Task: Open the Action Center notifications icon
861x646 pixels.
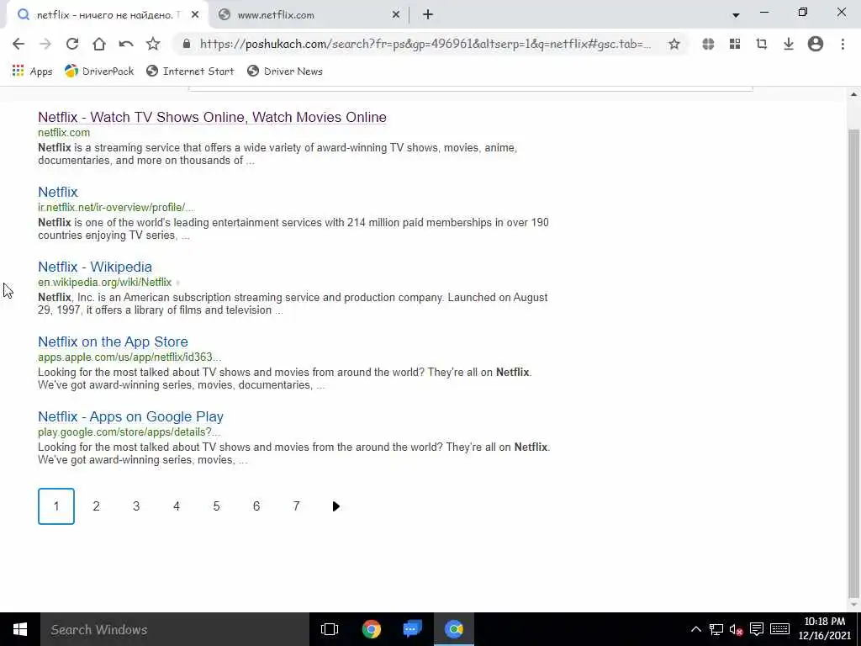Action: pyautogui.click(x=757, y=629)
